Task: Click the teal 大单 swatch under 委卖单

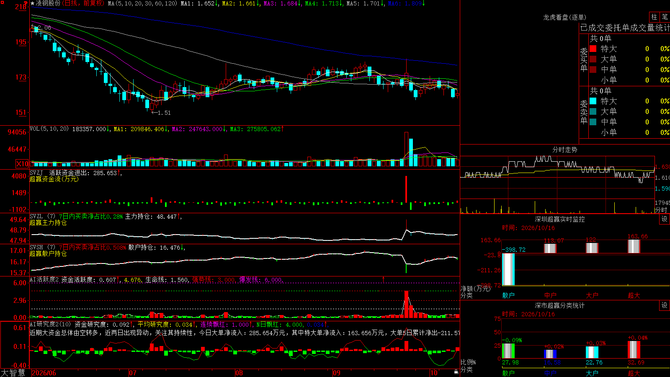Action: point(593,111)
